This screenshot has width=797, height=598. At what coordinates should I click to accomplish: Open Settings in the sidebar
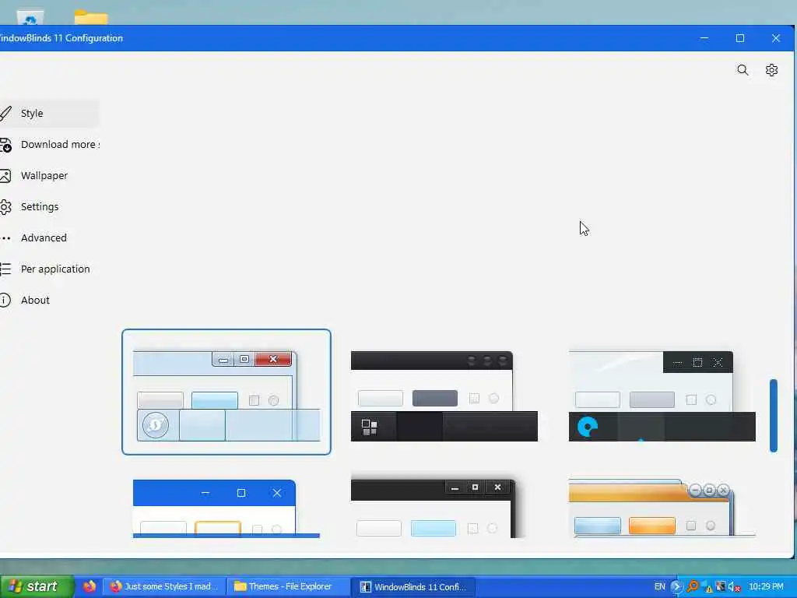tap(49, 206)
